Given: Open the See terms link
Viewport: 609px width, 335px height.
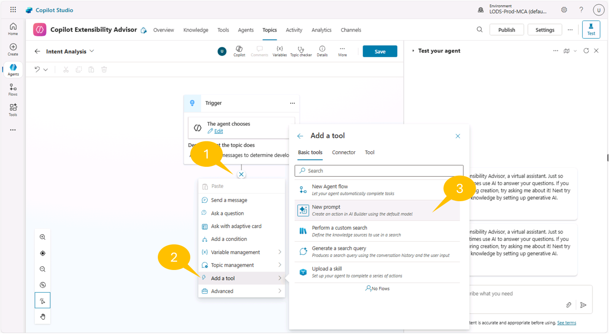Looking at the screenshot, I should click(x=567, y=323).
